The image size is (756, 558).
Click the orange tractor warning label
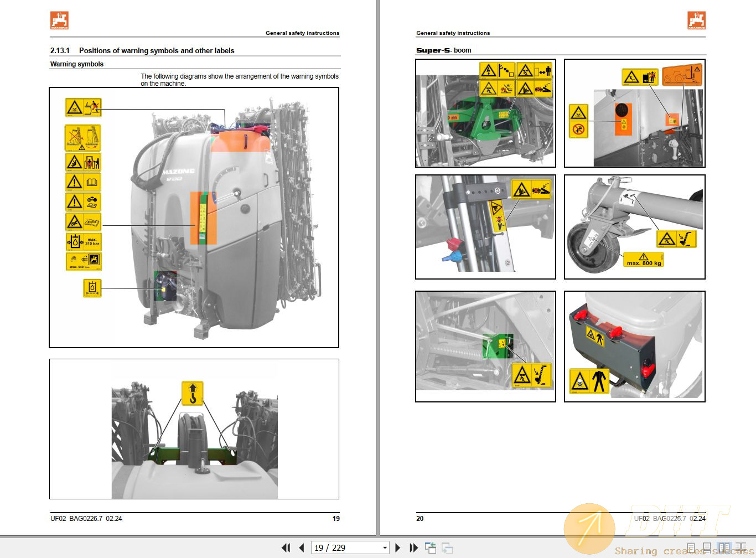click(682, 75)
